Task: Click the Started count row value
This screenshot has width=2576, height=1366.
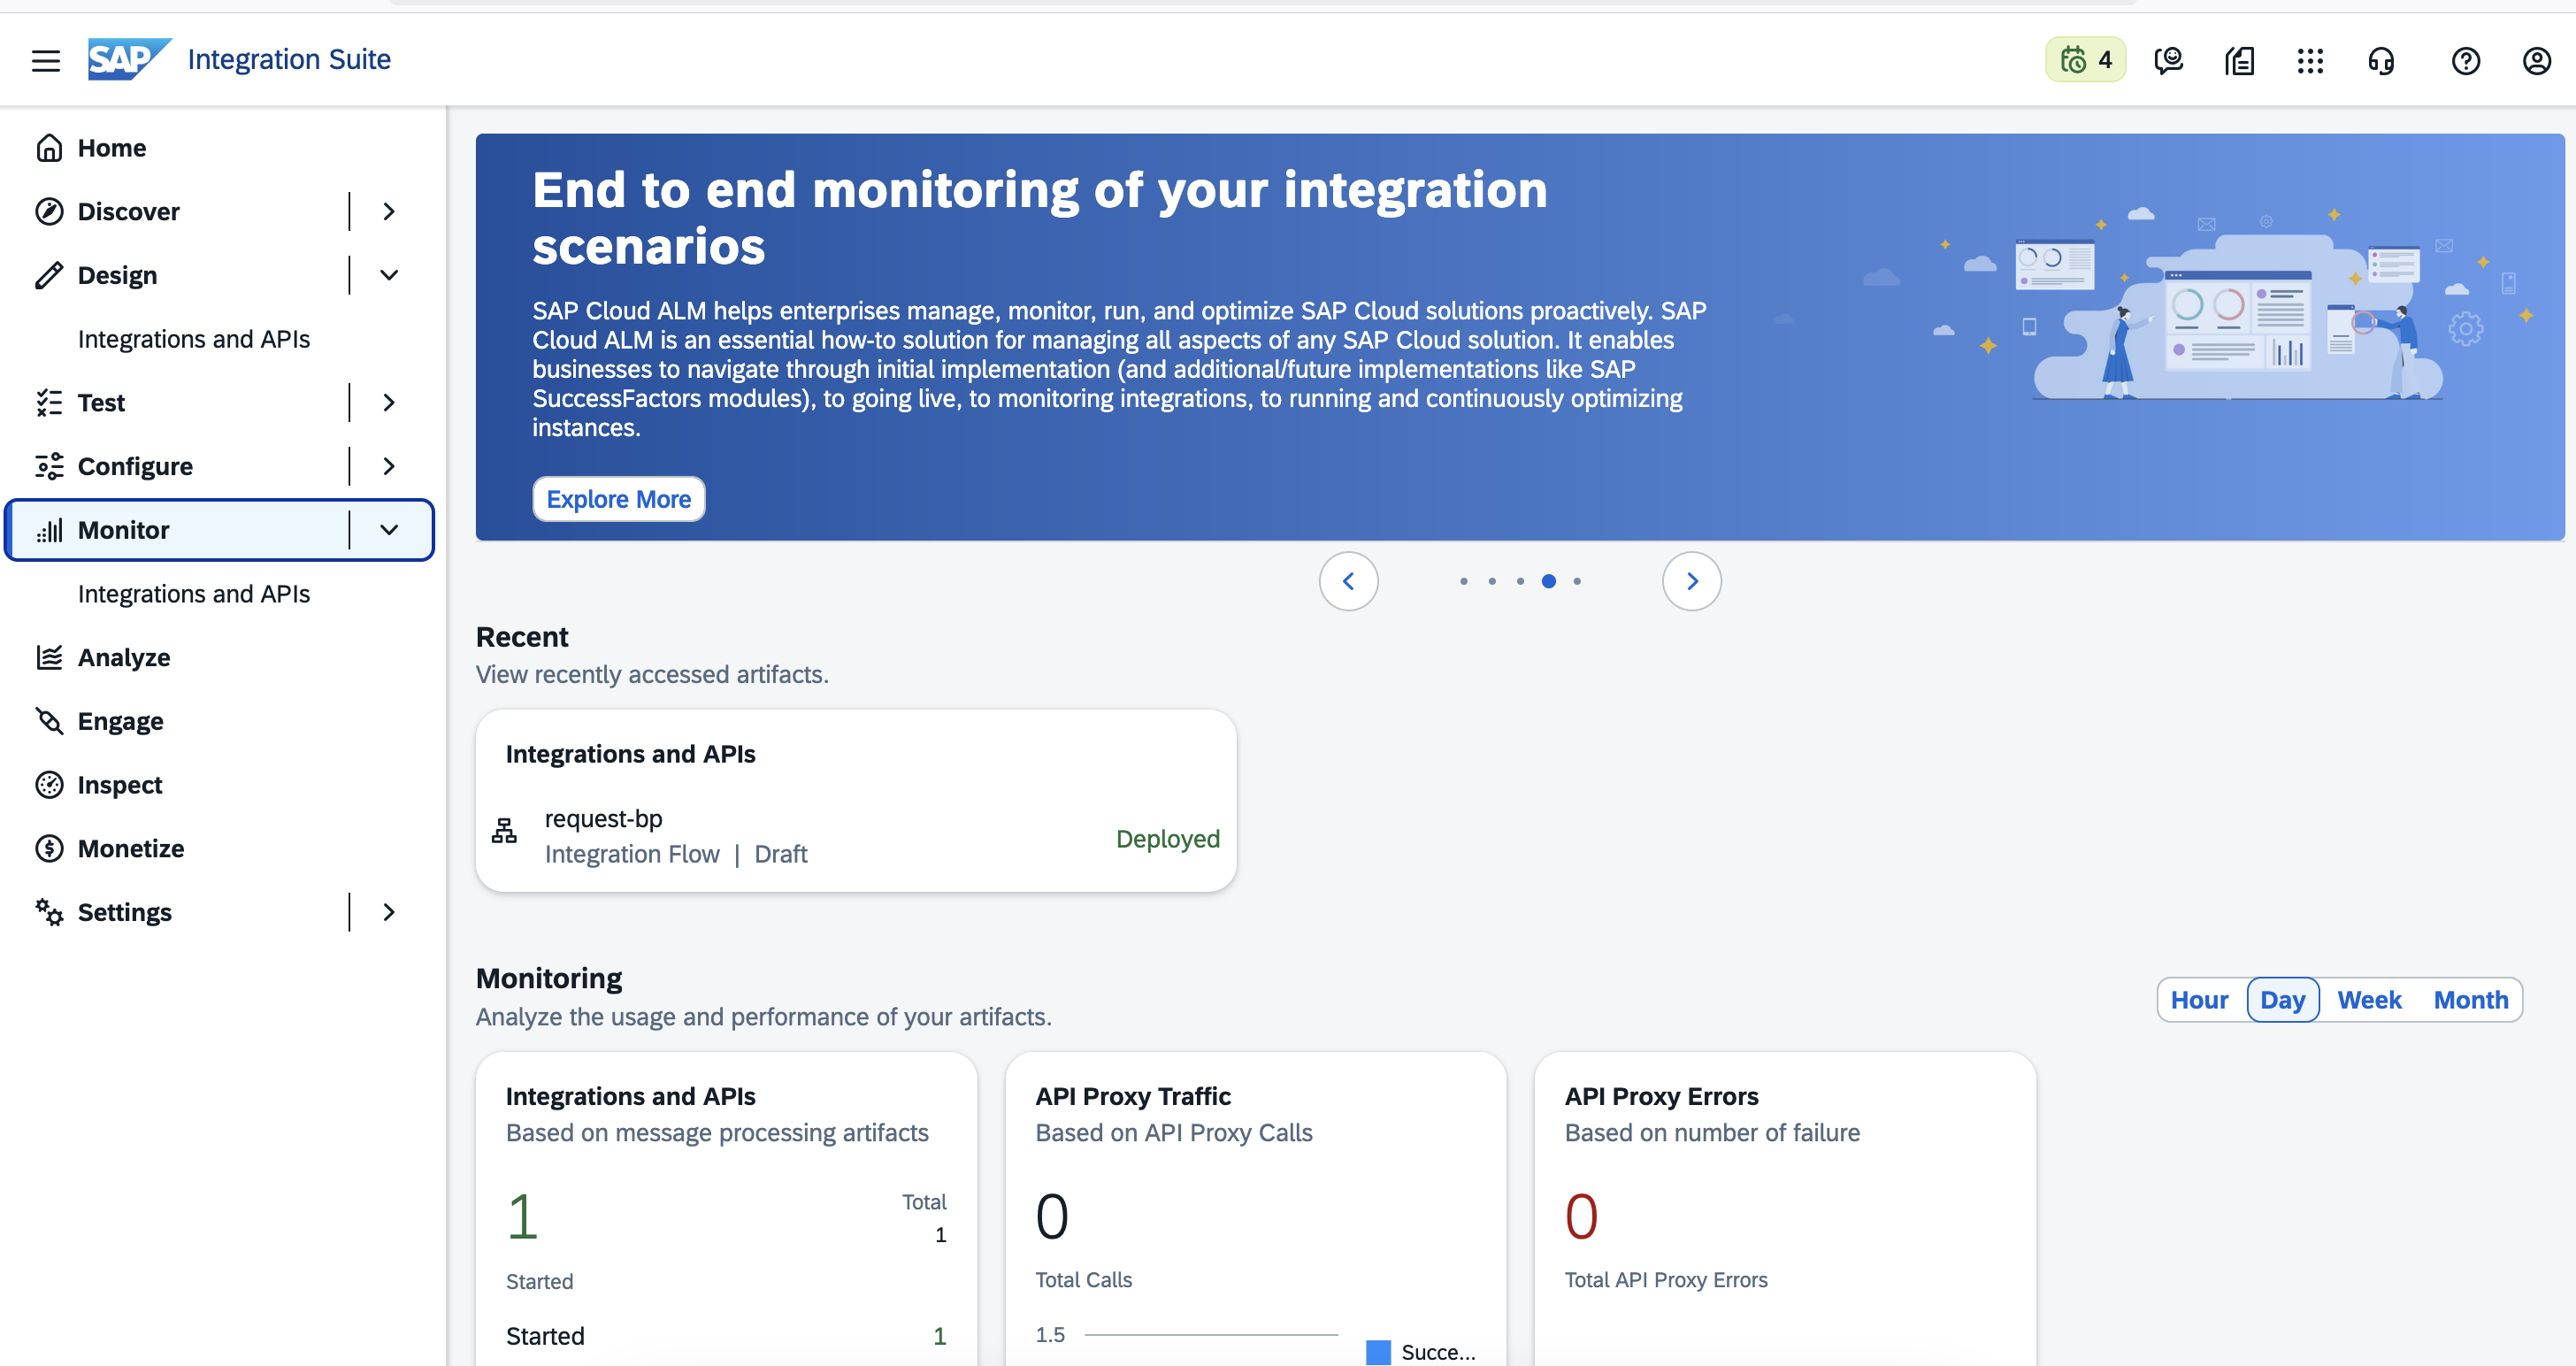Action: 939,1336
